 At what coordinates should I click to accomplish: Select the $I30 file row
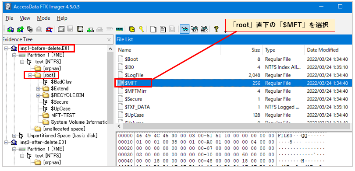point(234,67)
